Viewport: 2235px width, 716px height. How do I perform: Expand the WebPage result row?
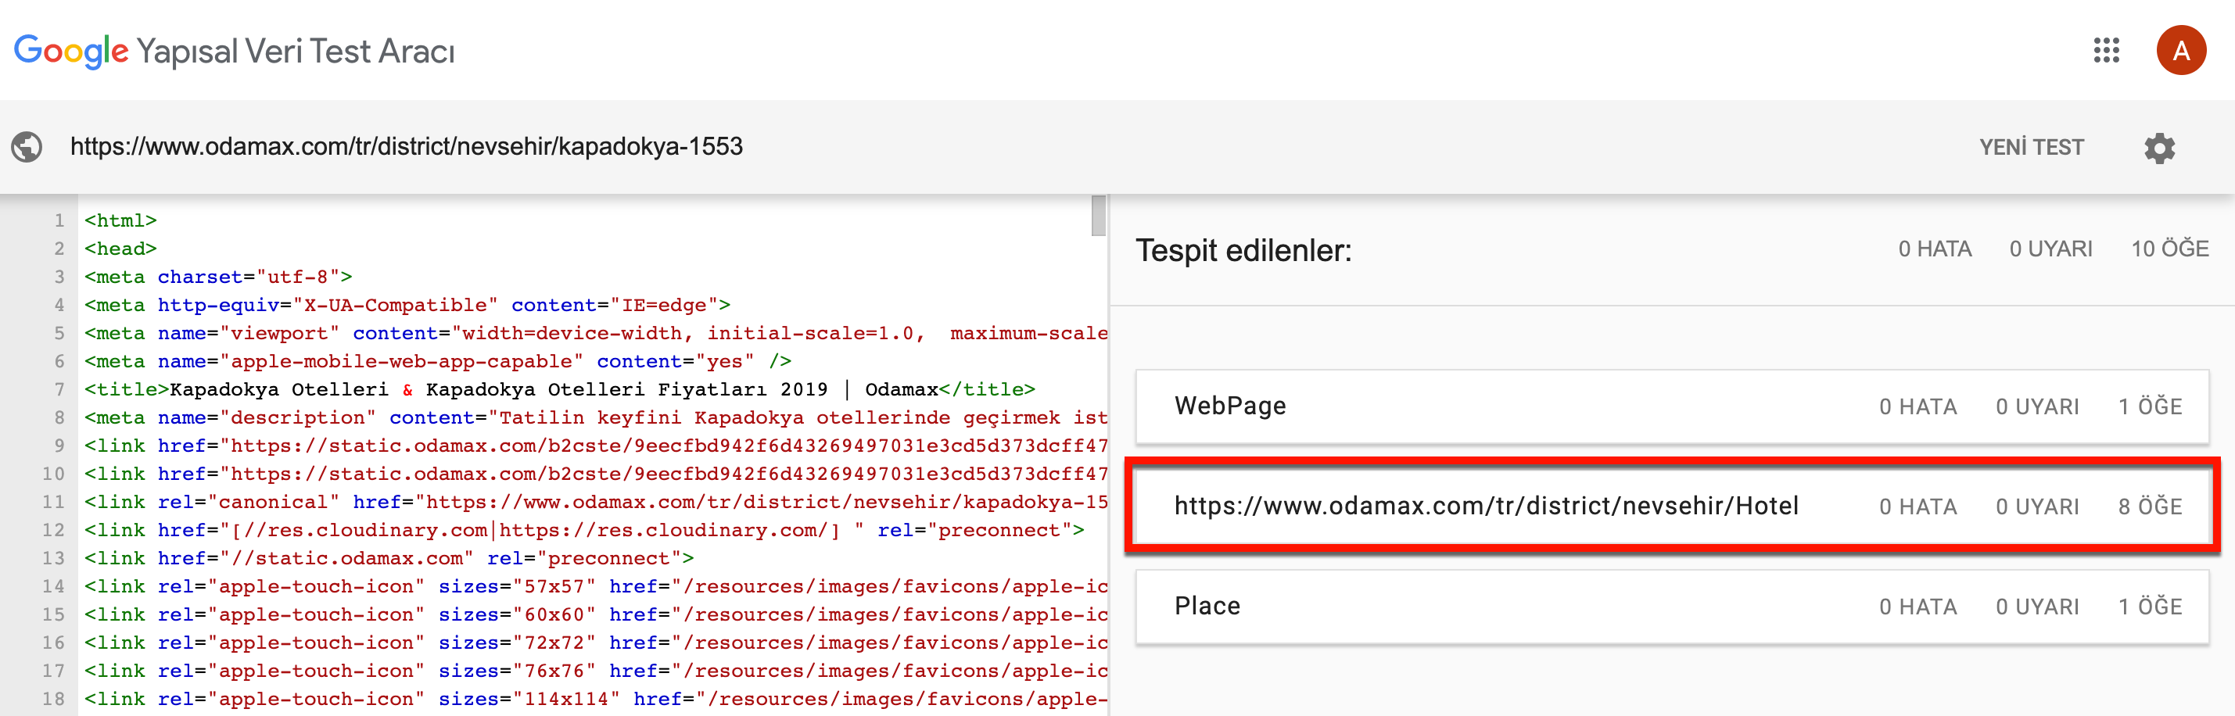[1672, 406]
